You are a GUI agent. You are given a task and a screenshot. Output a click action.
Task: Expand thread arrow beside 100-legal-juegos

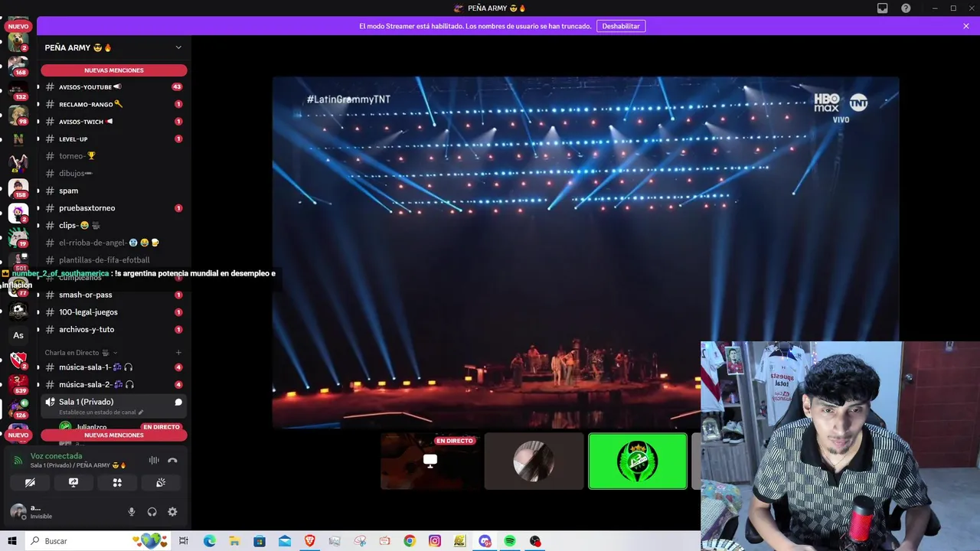click(x=38, y=312)
